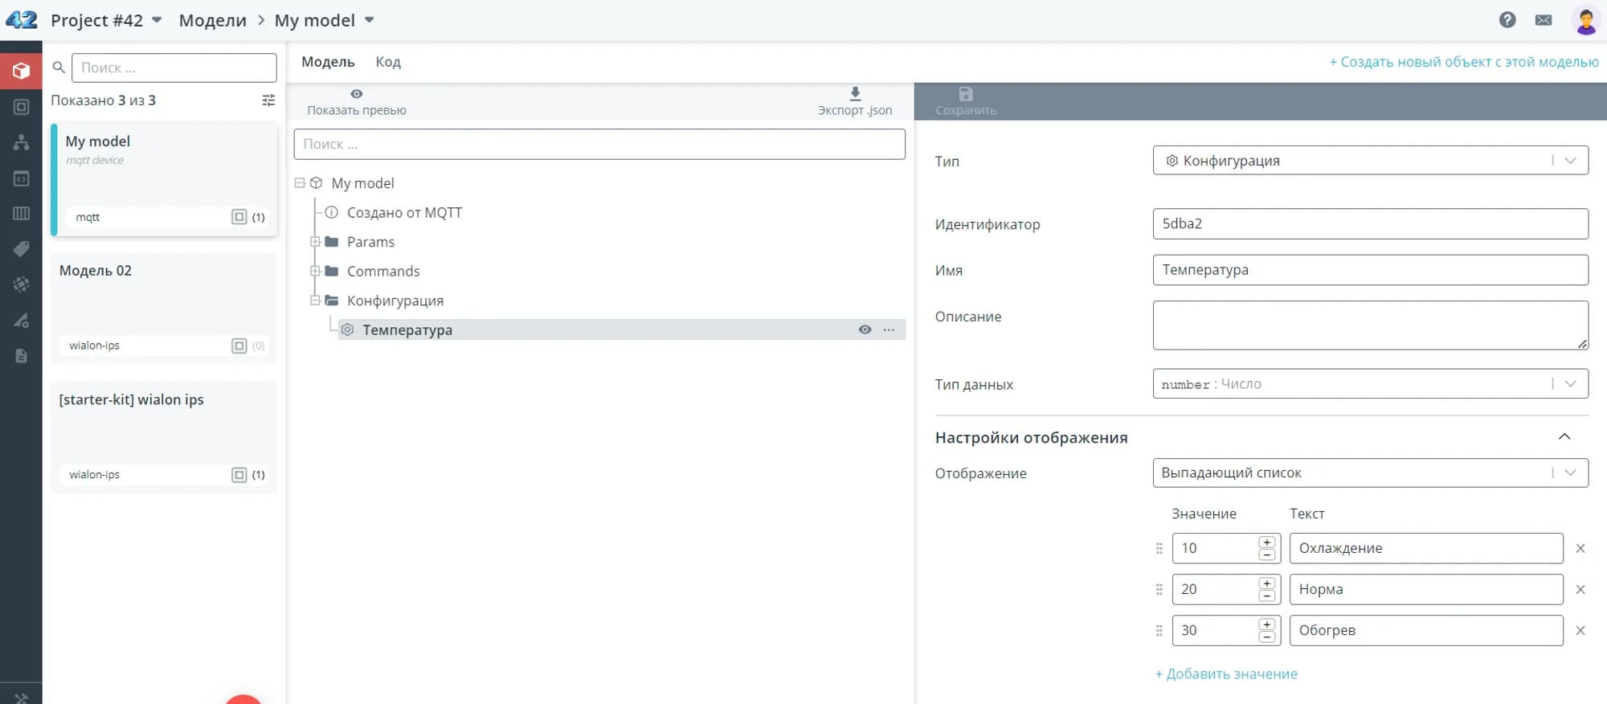Toggle visibility eye on Температура row

point(865,329)
